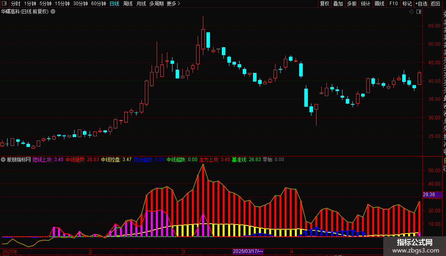Select the 60分钟 period tab
Viewport: 446px width, 256px height.
tap(98, 4)
